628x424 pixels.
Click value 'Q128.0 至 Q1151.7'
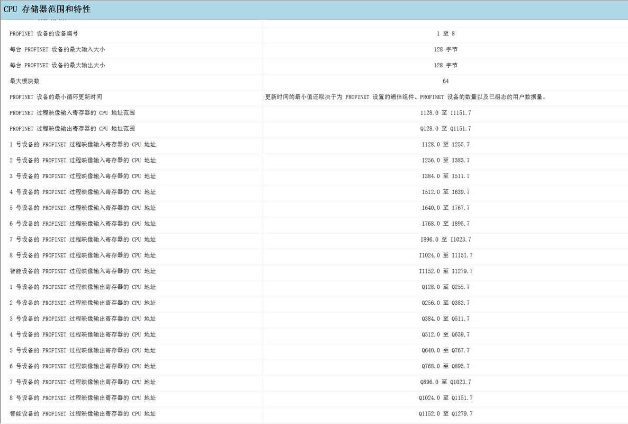pyautogui.click(x=446, y=129)
